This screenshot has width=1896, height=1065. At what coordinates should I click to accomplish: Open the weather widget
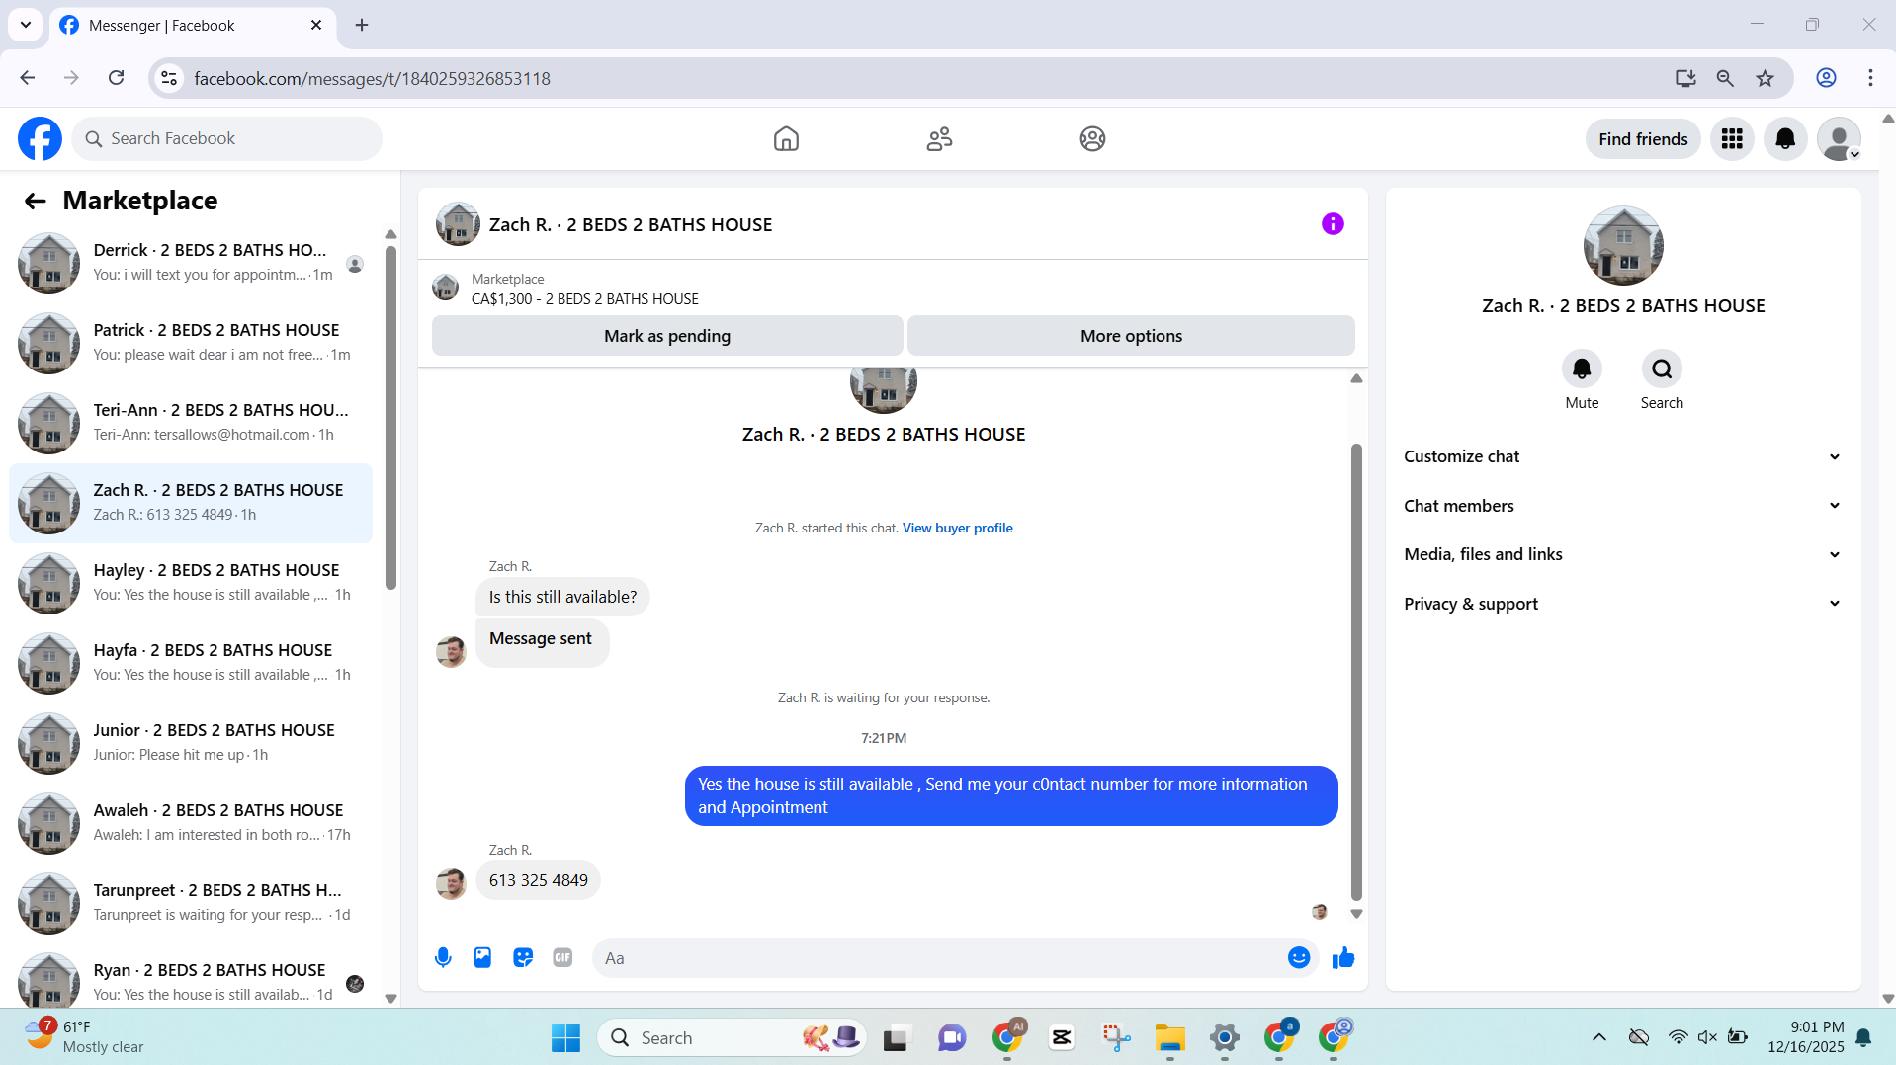[85, 1037]
